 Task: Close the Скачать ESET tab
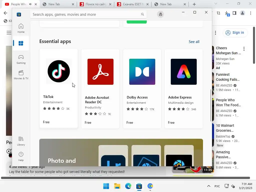[x=147, y=4]
